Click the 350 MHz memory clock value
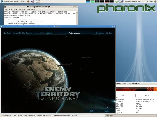This screenshot has width=157, height=117. click(138, 107)
